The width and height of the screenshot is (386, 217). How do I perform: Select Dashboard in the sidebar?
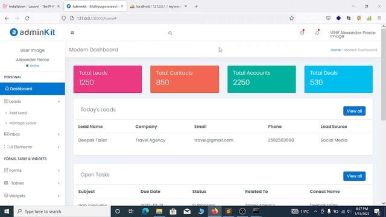pos(33,89)
